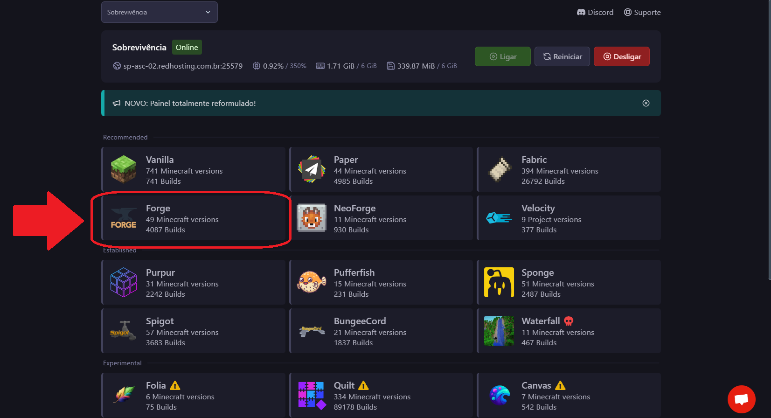Click the Forge anvil icon
Viewport: 771px width, 418px height.
click(124, 218)
